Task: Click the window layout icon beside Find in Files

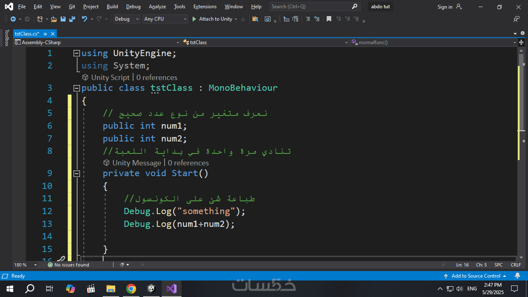Action: click(x=268, y=19)
